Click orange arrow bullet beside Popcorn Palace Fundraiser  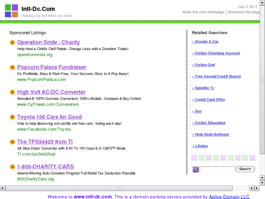pyautogui.click(x=12, y=67)
